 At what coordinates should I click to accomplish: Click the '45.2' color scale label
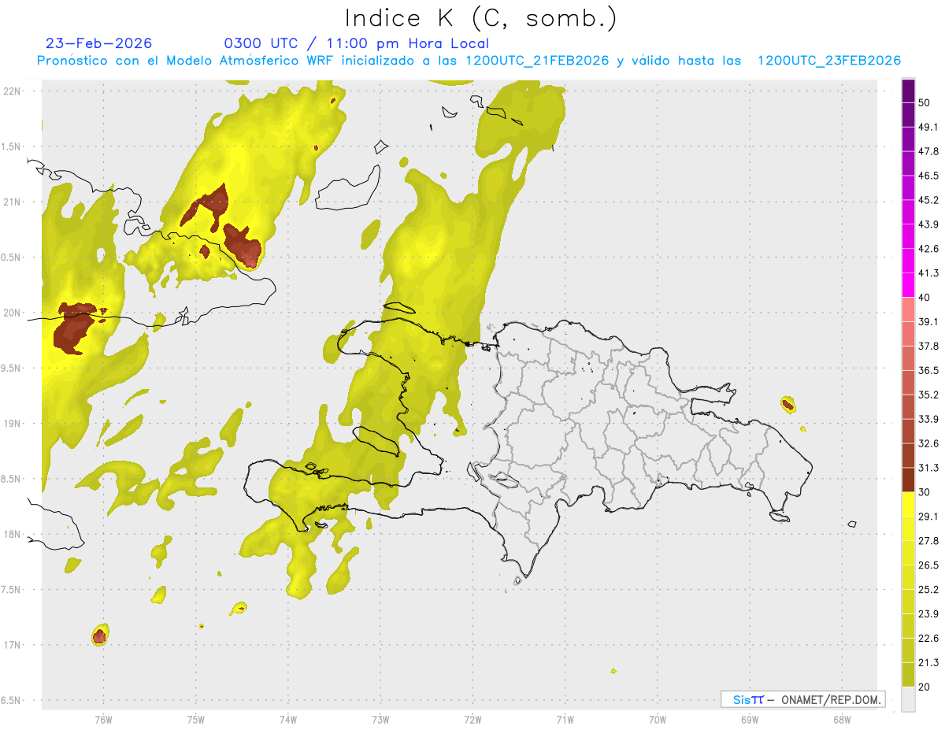coord(928,200)
